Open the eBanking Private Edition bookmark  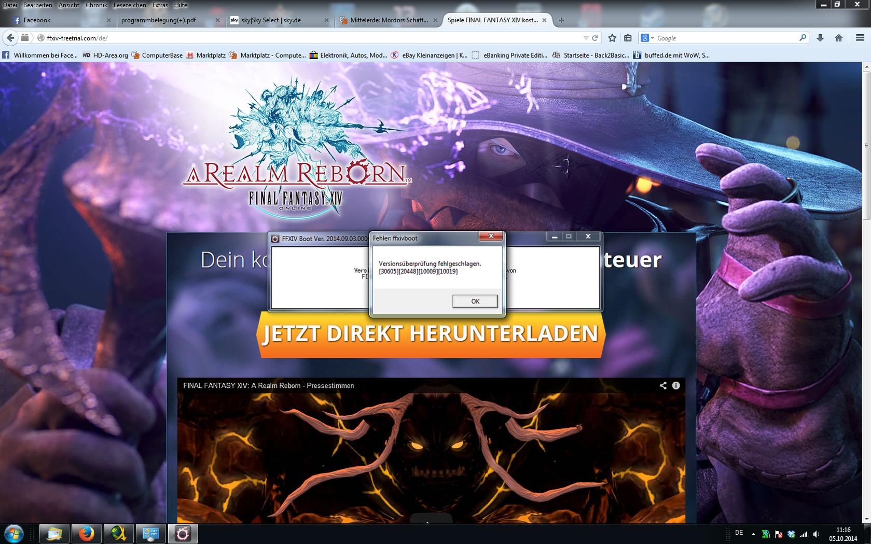pos(510,55)
